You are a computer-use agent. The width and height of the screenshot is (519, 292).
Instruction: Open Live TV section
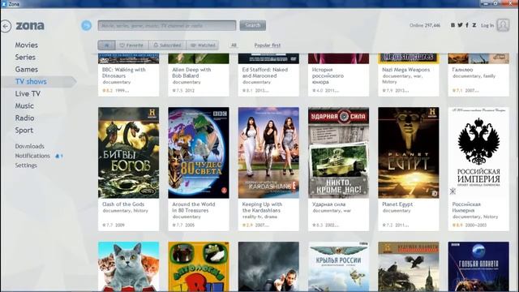tap(28, 94)
